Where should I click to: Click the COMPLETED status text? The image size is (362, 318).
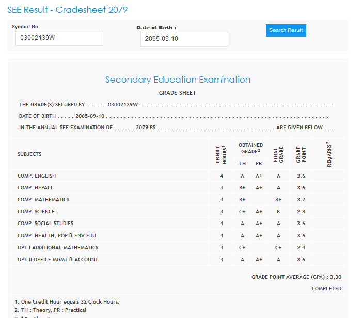point(326,289)
